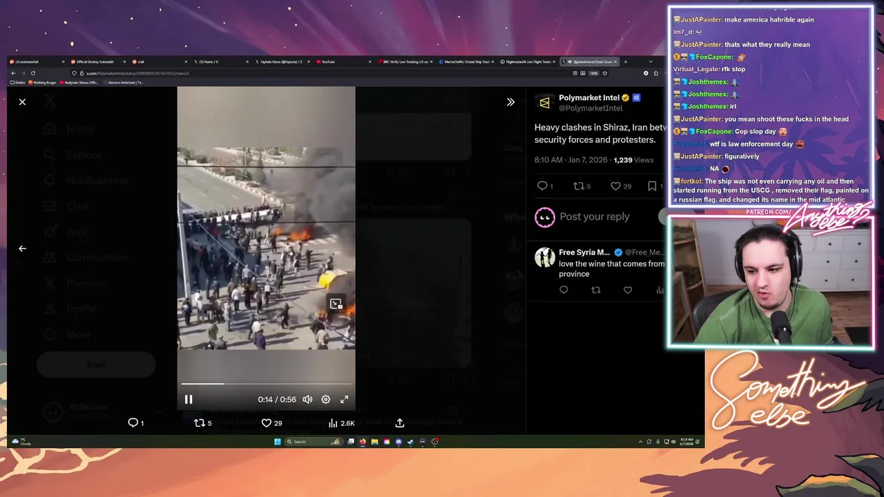
Task: Reset the 150% zoom indicator
Action: pos(593,73)
